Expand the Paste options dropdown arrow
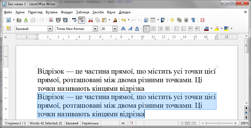 click(x=110, y=20)
